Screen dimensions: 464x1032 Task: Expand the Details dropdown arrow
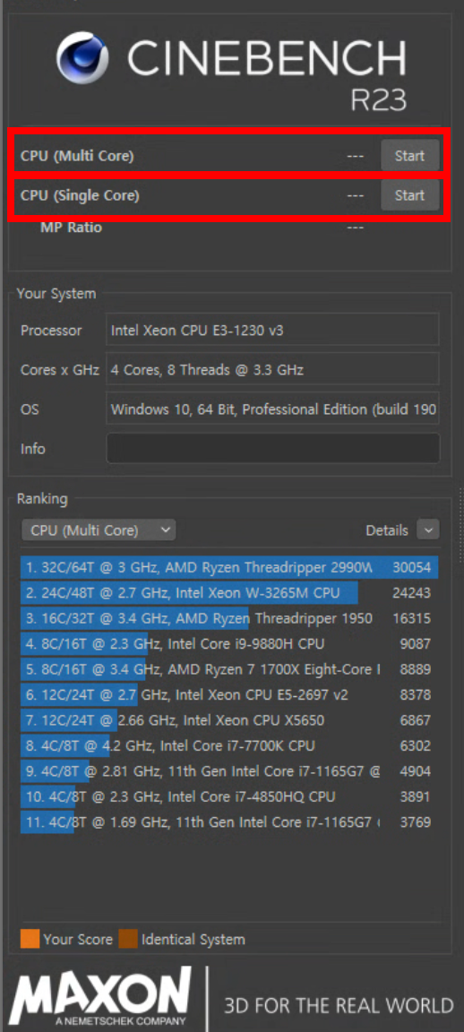click(428, 529)
